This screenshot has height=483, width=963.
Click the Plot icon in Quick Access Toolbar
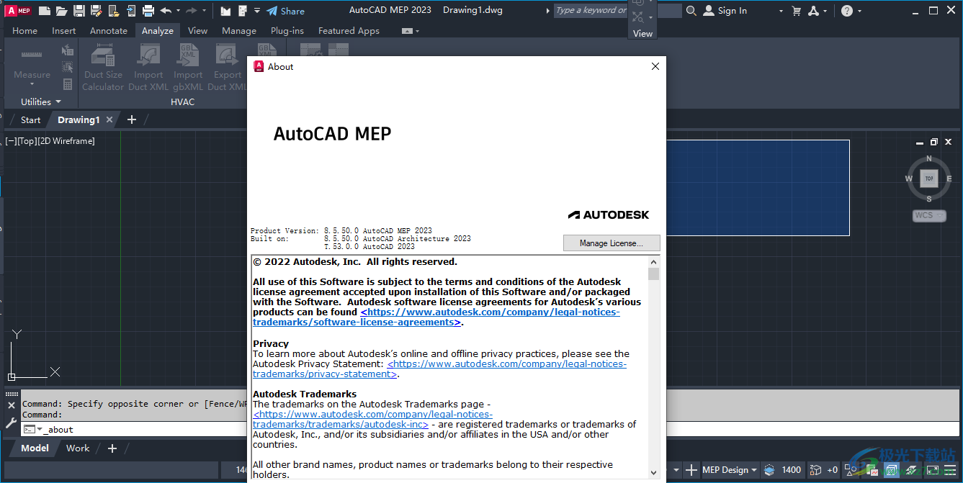149,10
